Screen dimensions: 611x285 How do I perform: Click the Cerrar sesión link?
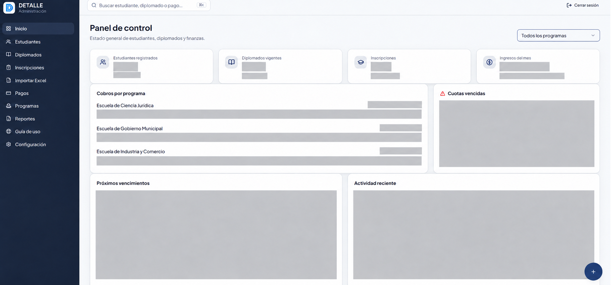pos(583,5)
